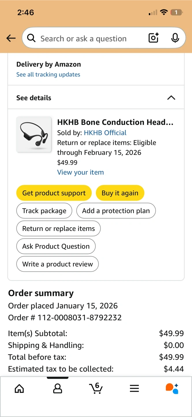192x417 pixels.
Task: Open See all tracking updates link
Action: pos(48,74)
